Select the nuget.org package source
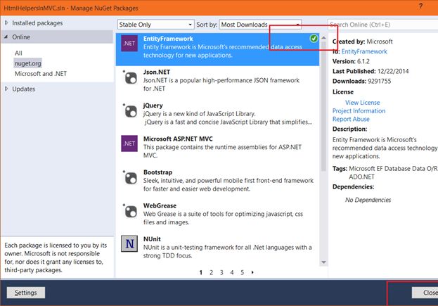The width and height of the screenshot is (438, 306). point(28,63)
